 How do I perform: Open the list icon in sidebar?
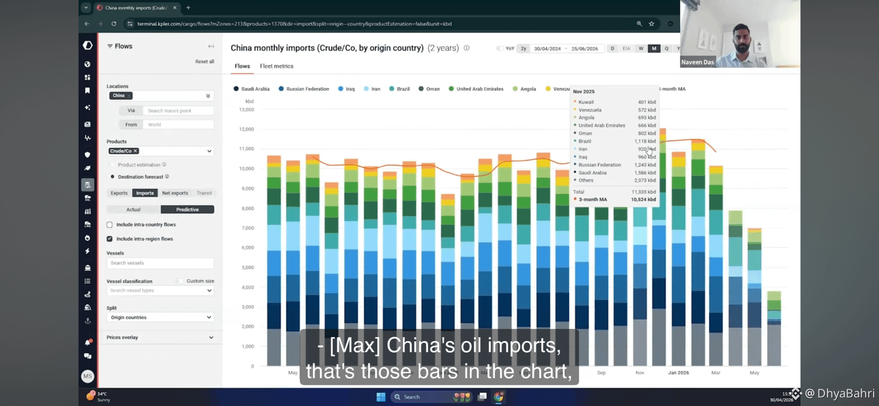pyautogui.click(x=87, y=281)
